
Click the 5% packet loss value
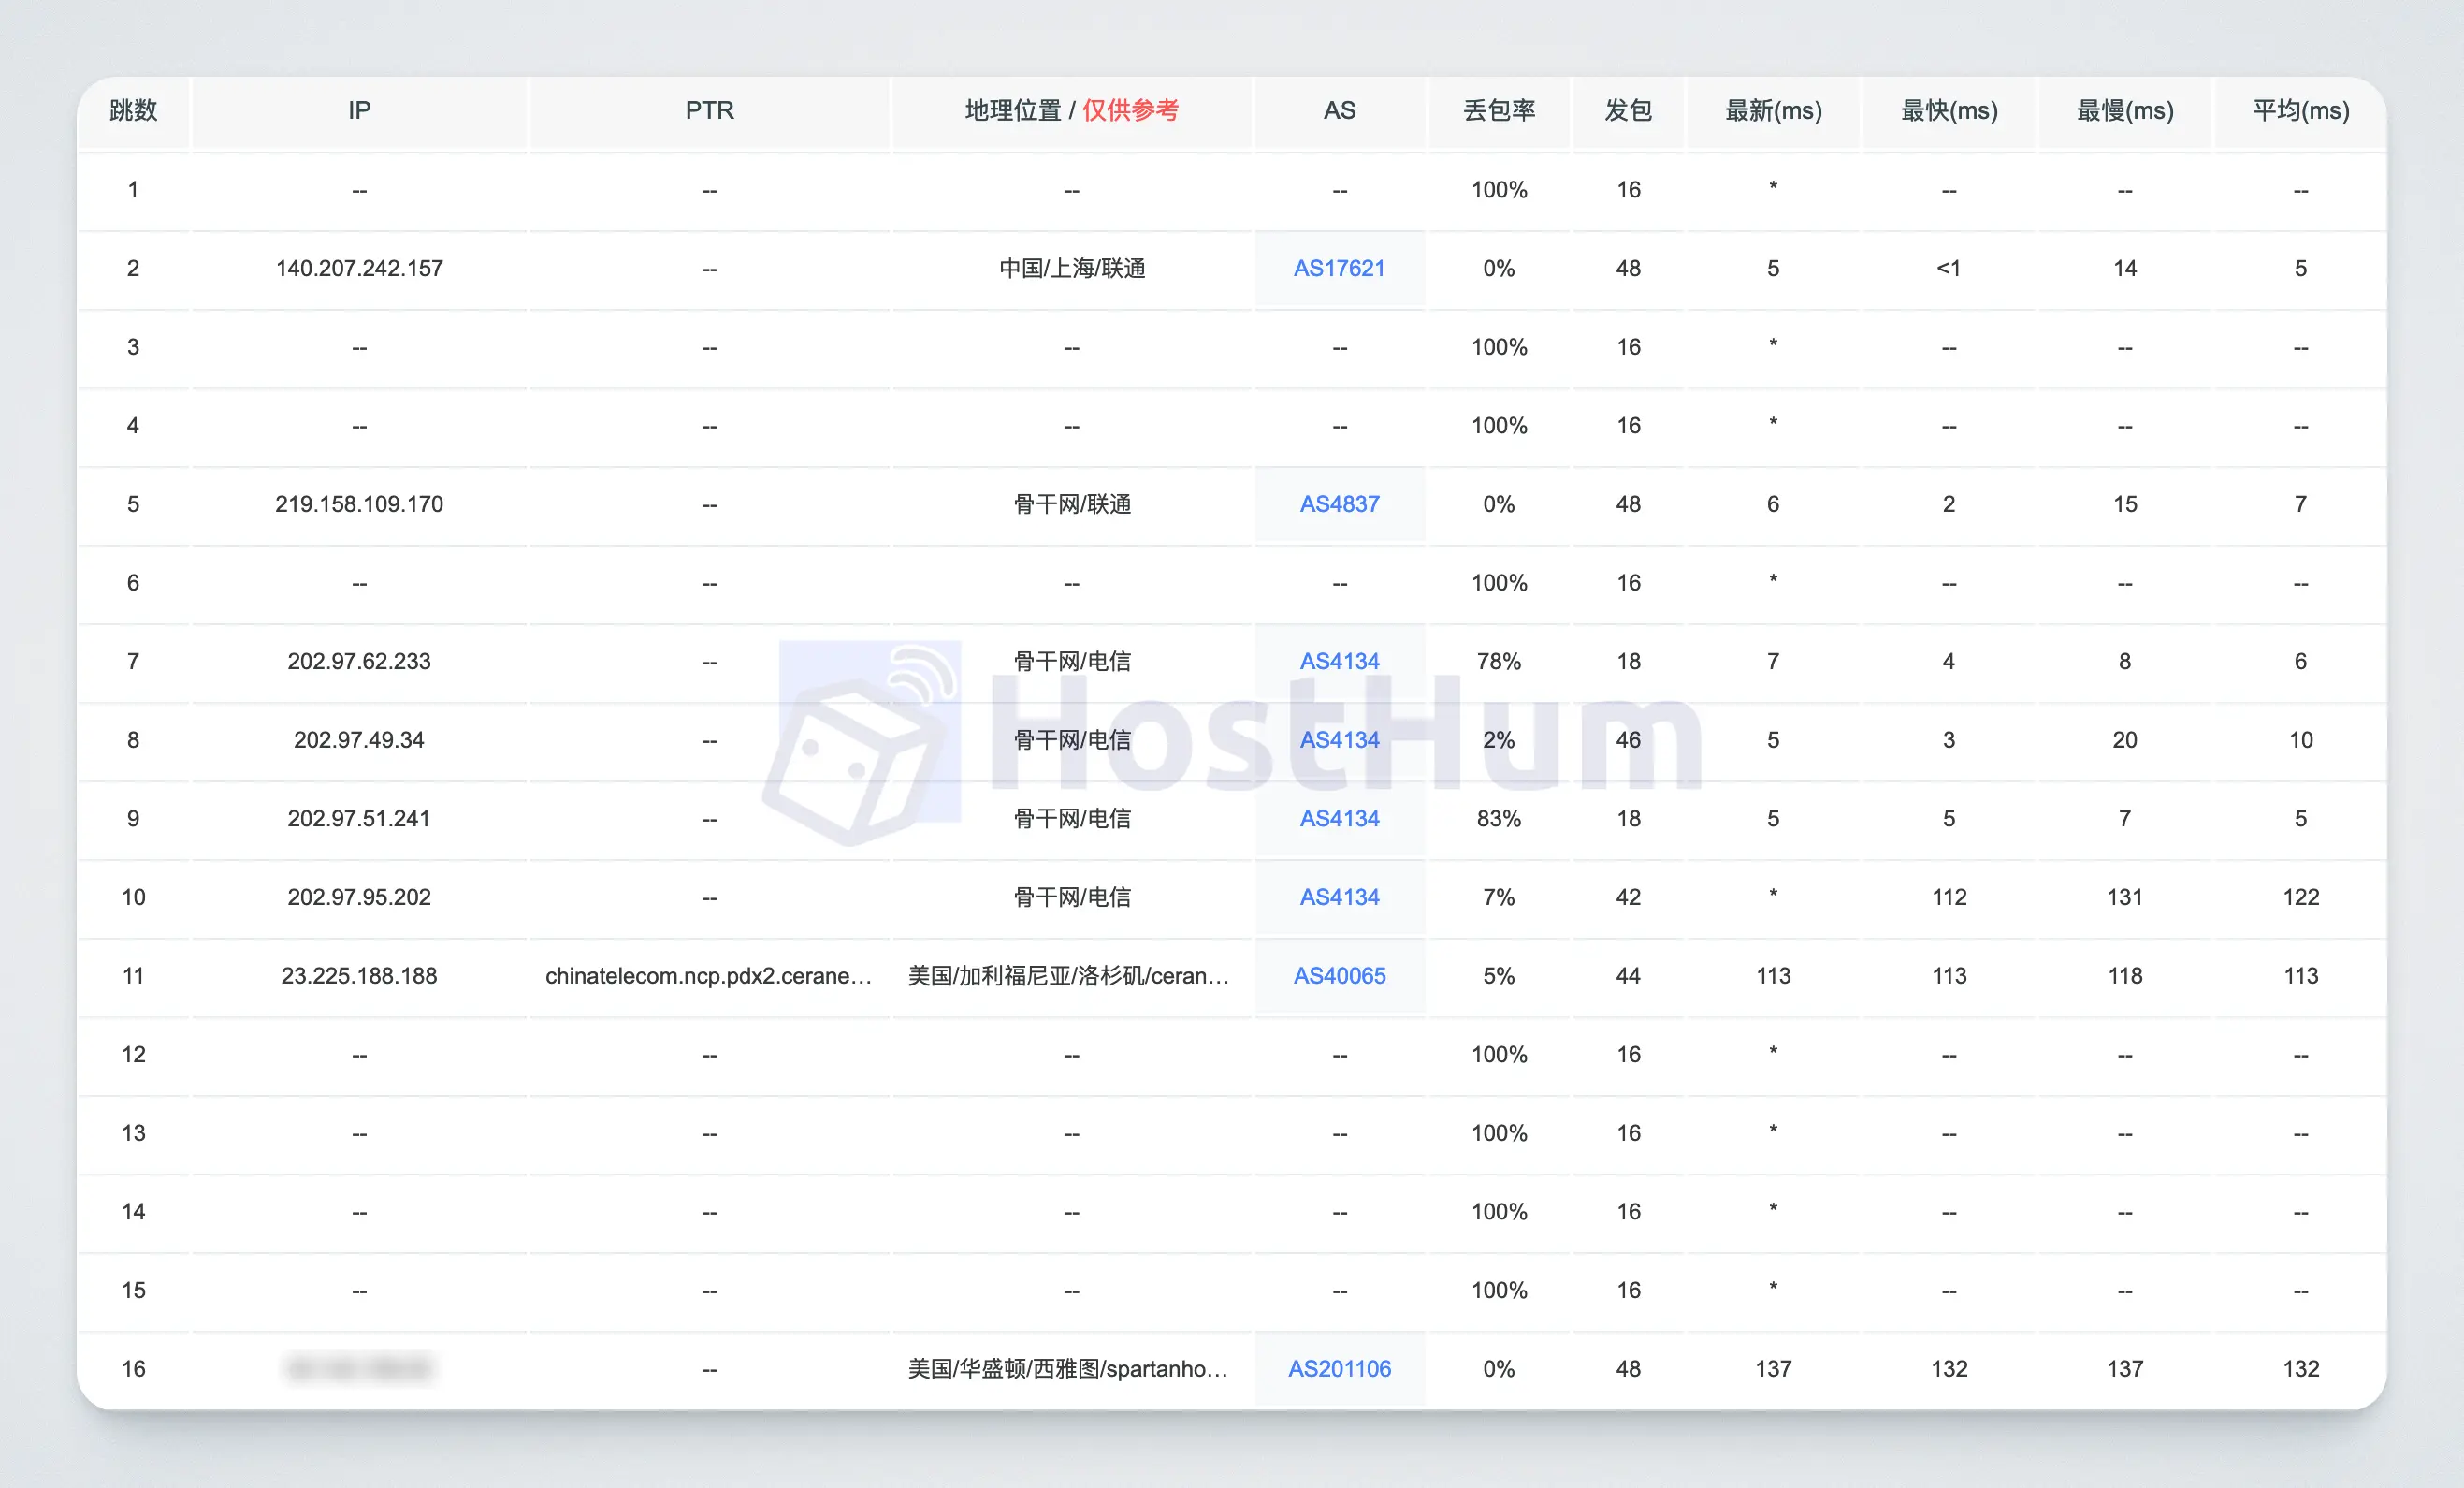coord(1499,976)
